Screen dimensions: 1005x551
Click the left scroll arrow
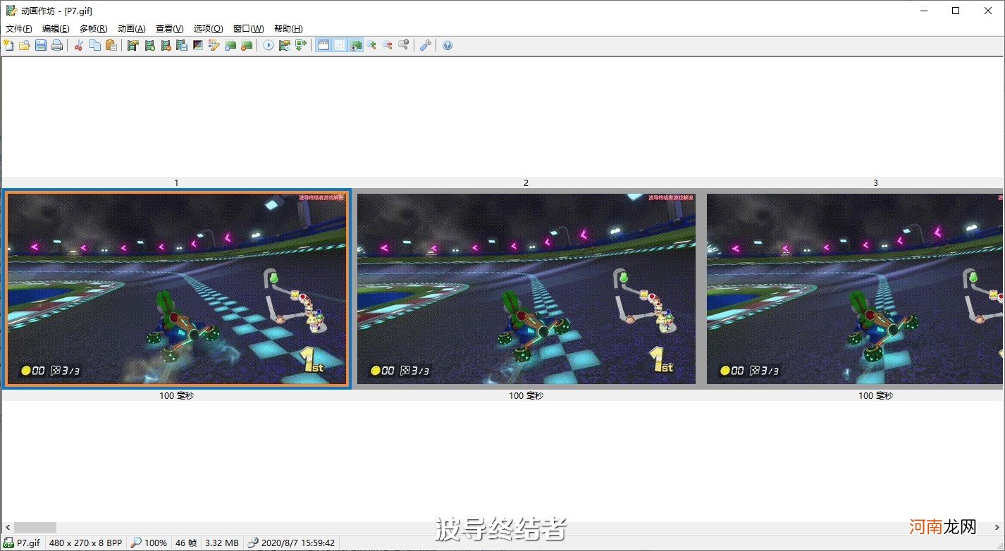click(7, 527)
